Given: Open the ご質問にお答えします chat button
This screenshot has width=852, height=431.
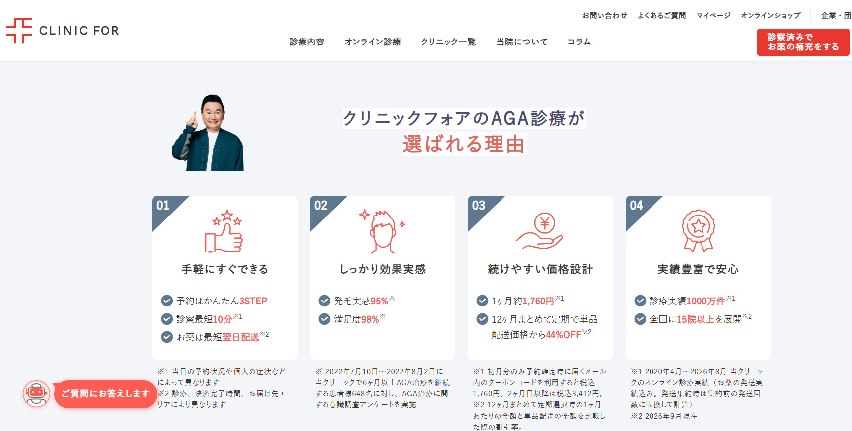Looking at the screenshot, I should [105, 394].
